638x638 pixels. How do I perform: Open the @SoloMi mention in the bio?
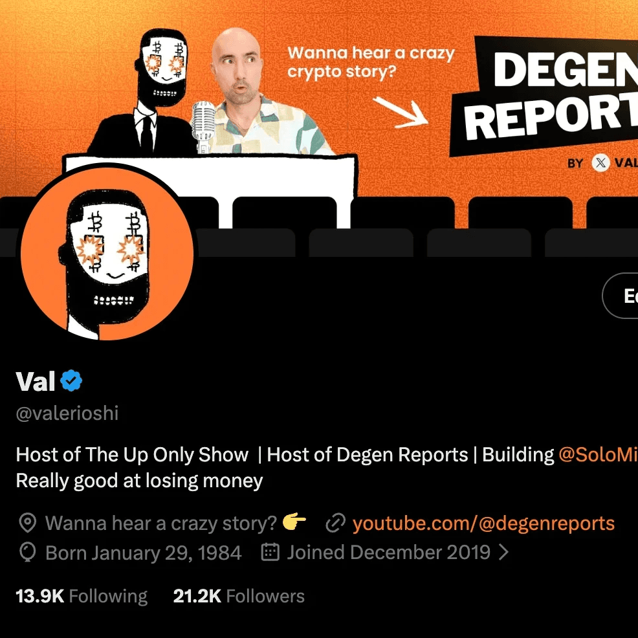coord(598,454)
